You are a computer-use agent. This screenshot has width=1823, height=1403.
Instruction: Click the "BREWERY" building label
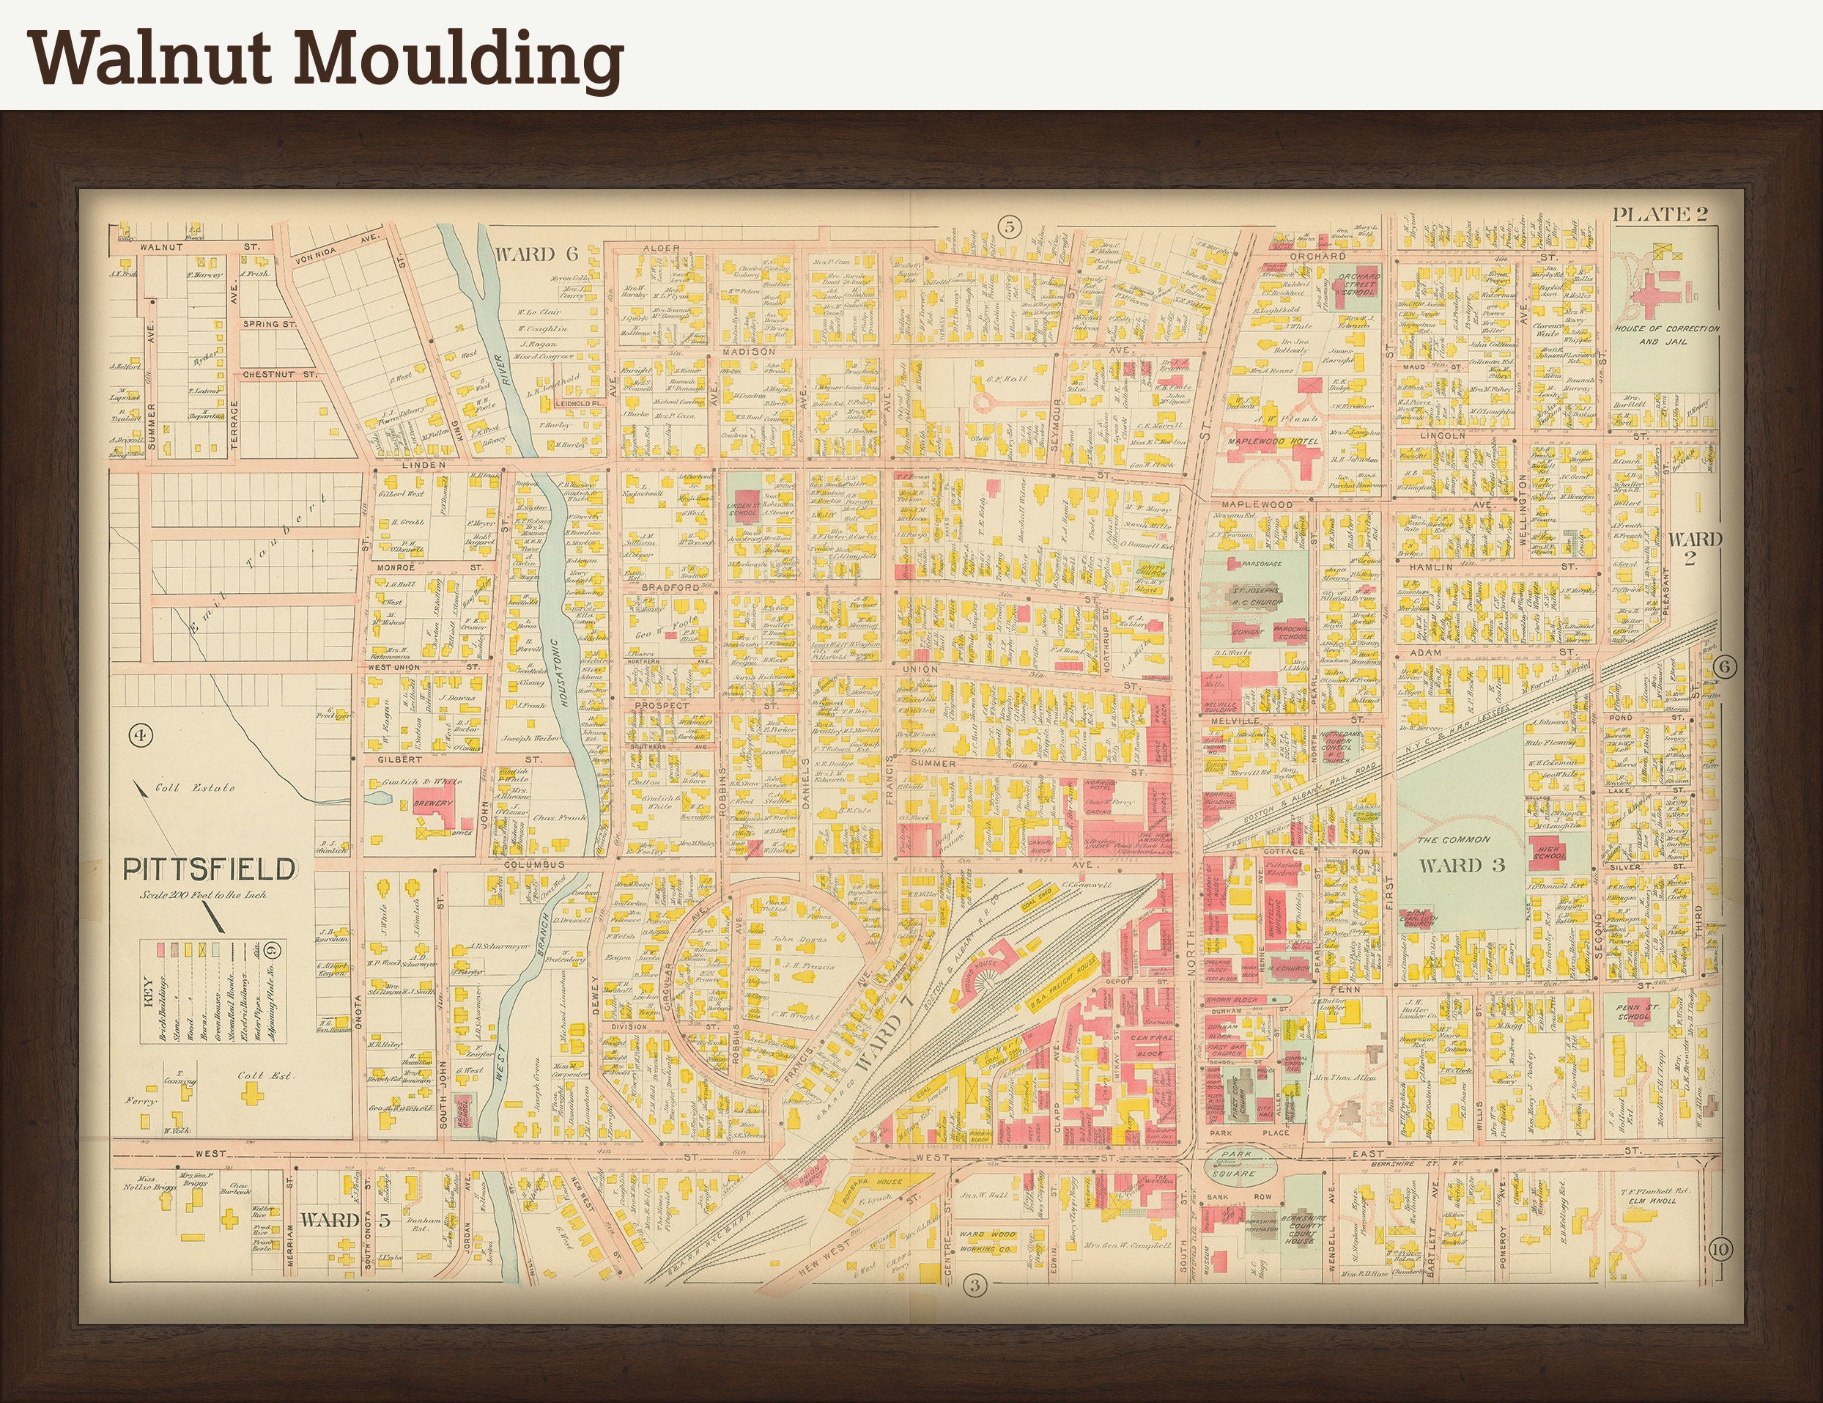point(432,803)
